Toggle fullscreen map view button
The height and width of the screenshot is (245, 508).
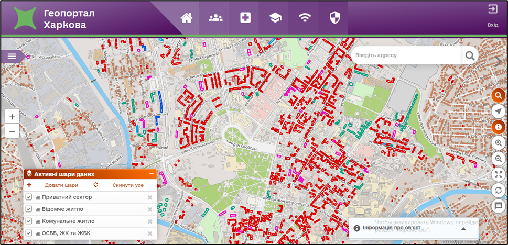coord(498,174)
